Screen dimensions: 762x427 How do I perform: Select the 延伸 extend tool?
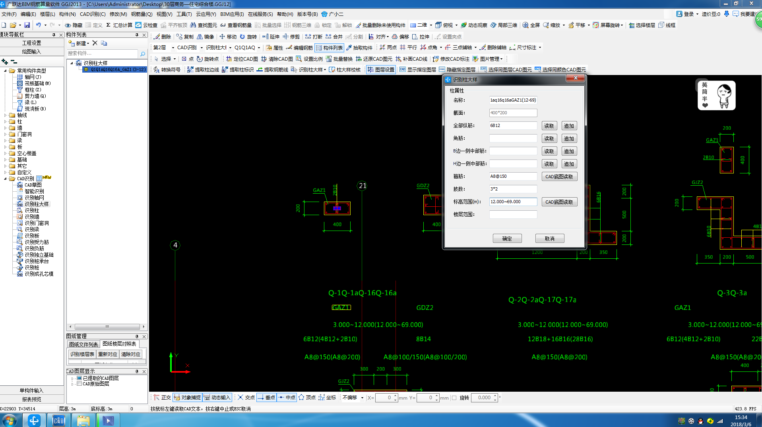(x=271, y=37)
